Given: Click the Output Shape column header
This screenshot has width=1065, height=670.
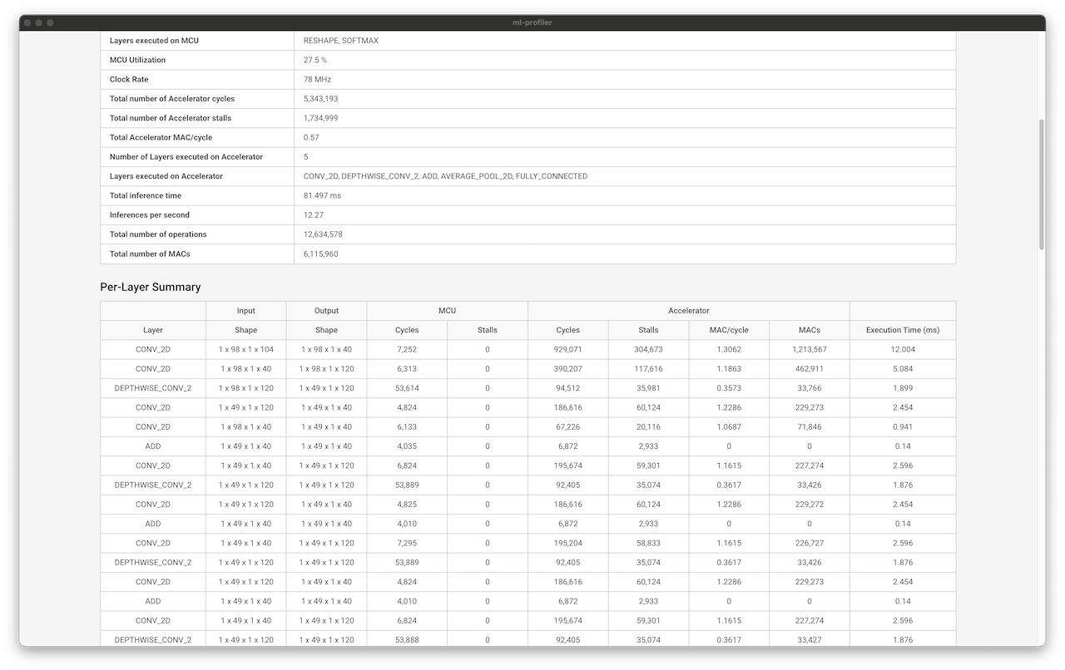Looking at the screenshot, I should [x=326, y=330].
